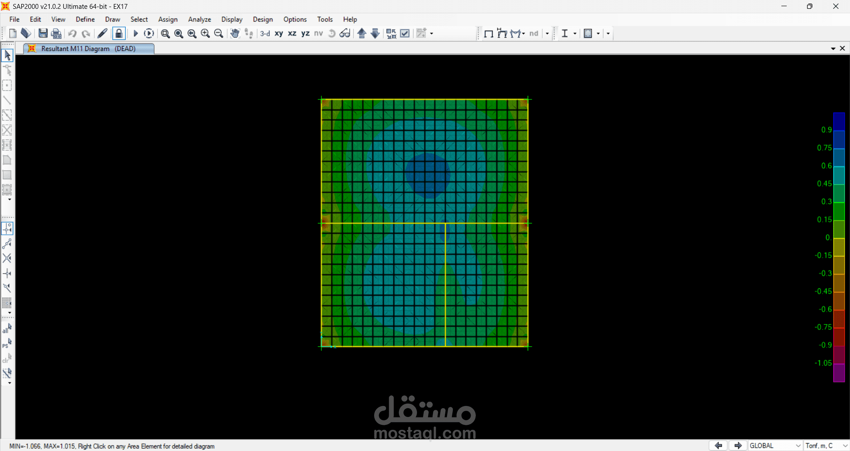850x451 pixels.
Task: Open the Tonf, m, C units dropdown
Action: tap(826, 446)
